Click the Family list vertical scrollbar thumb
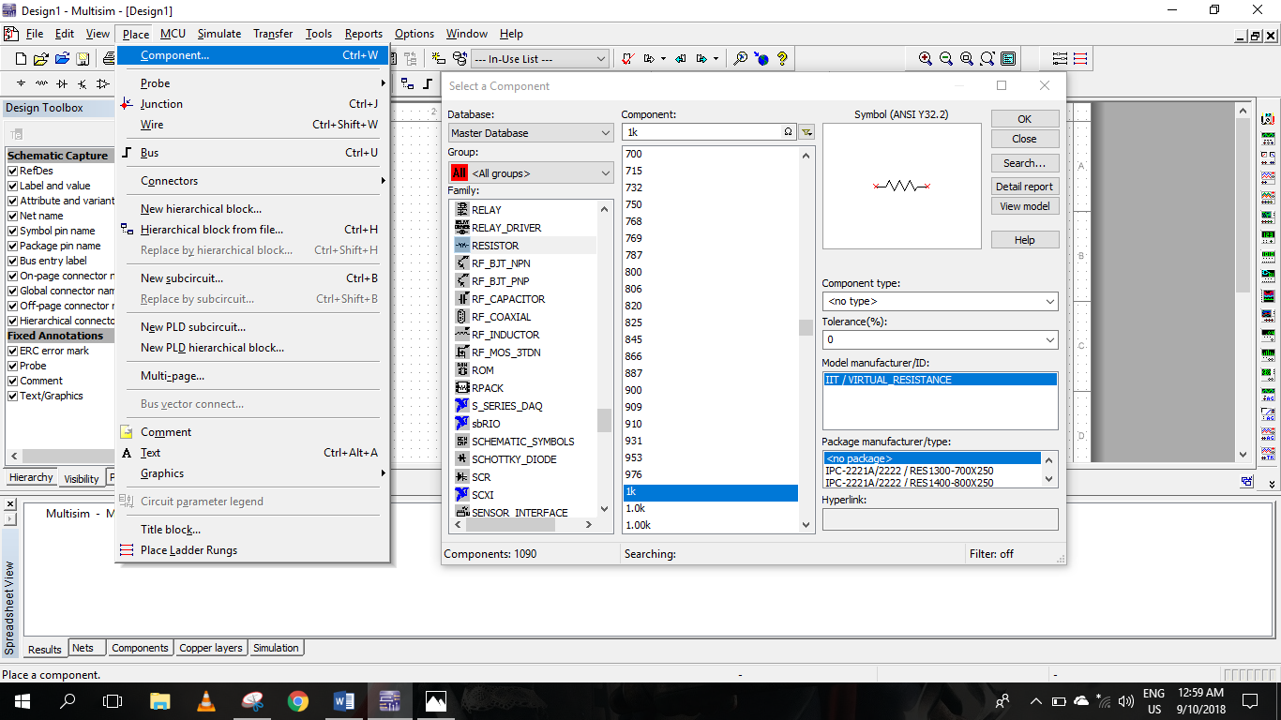Image resolution: width=1281 pixels, height=720 pixels. click(604, 419)
